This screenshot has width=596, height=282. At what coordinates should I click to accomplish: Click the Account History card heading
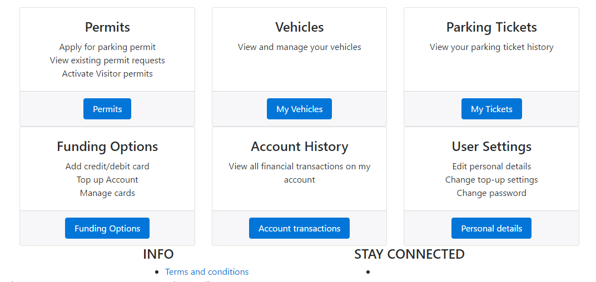click(299, 147)
